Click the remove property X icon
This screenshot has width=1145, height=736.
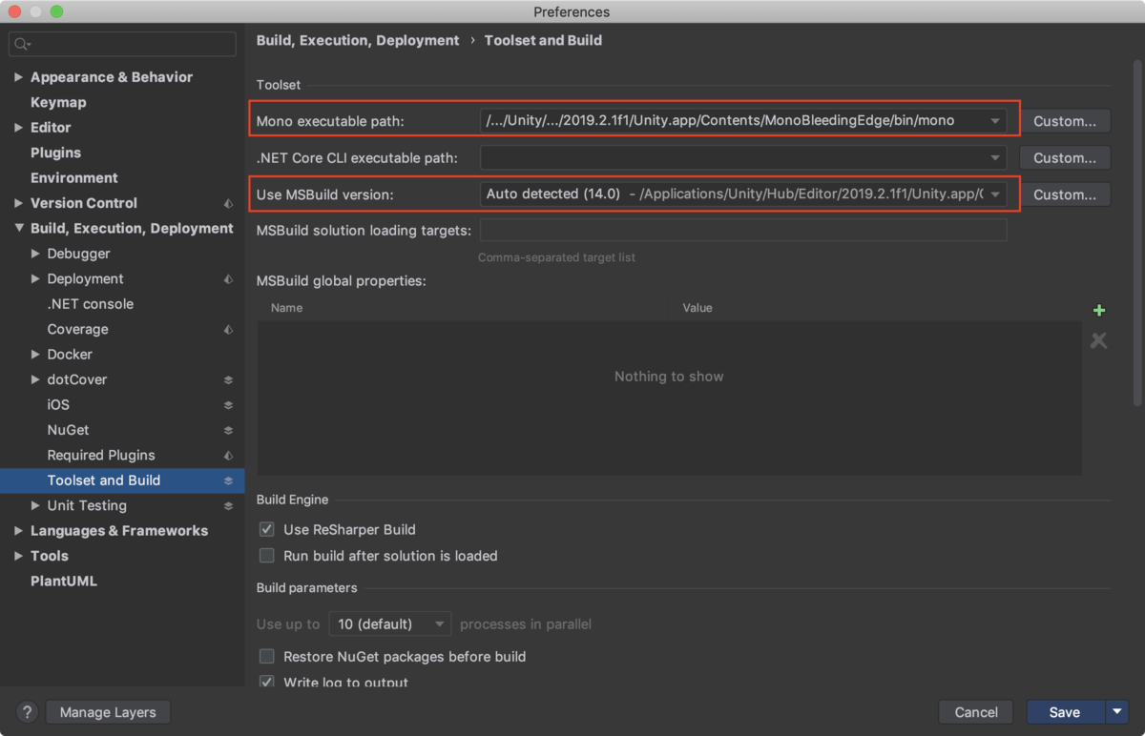pos(1099,340)
